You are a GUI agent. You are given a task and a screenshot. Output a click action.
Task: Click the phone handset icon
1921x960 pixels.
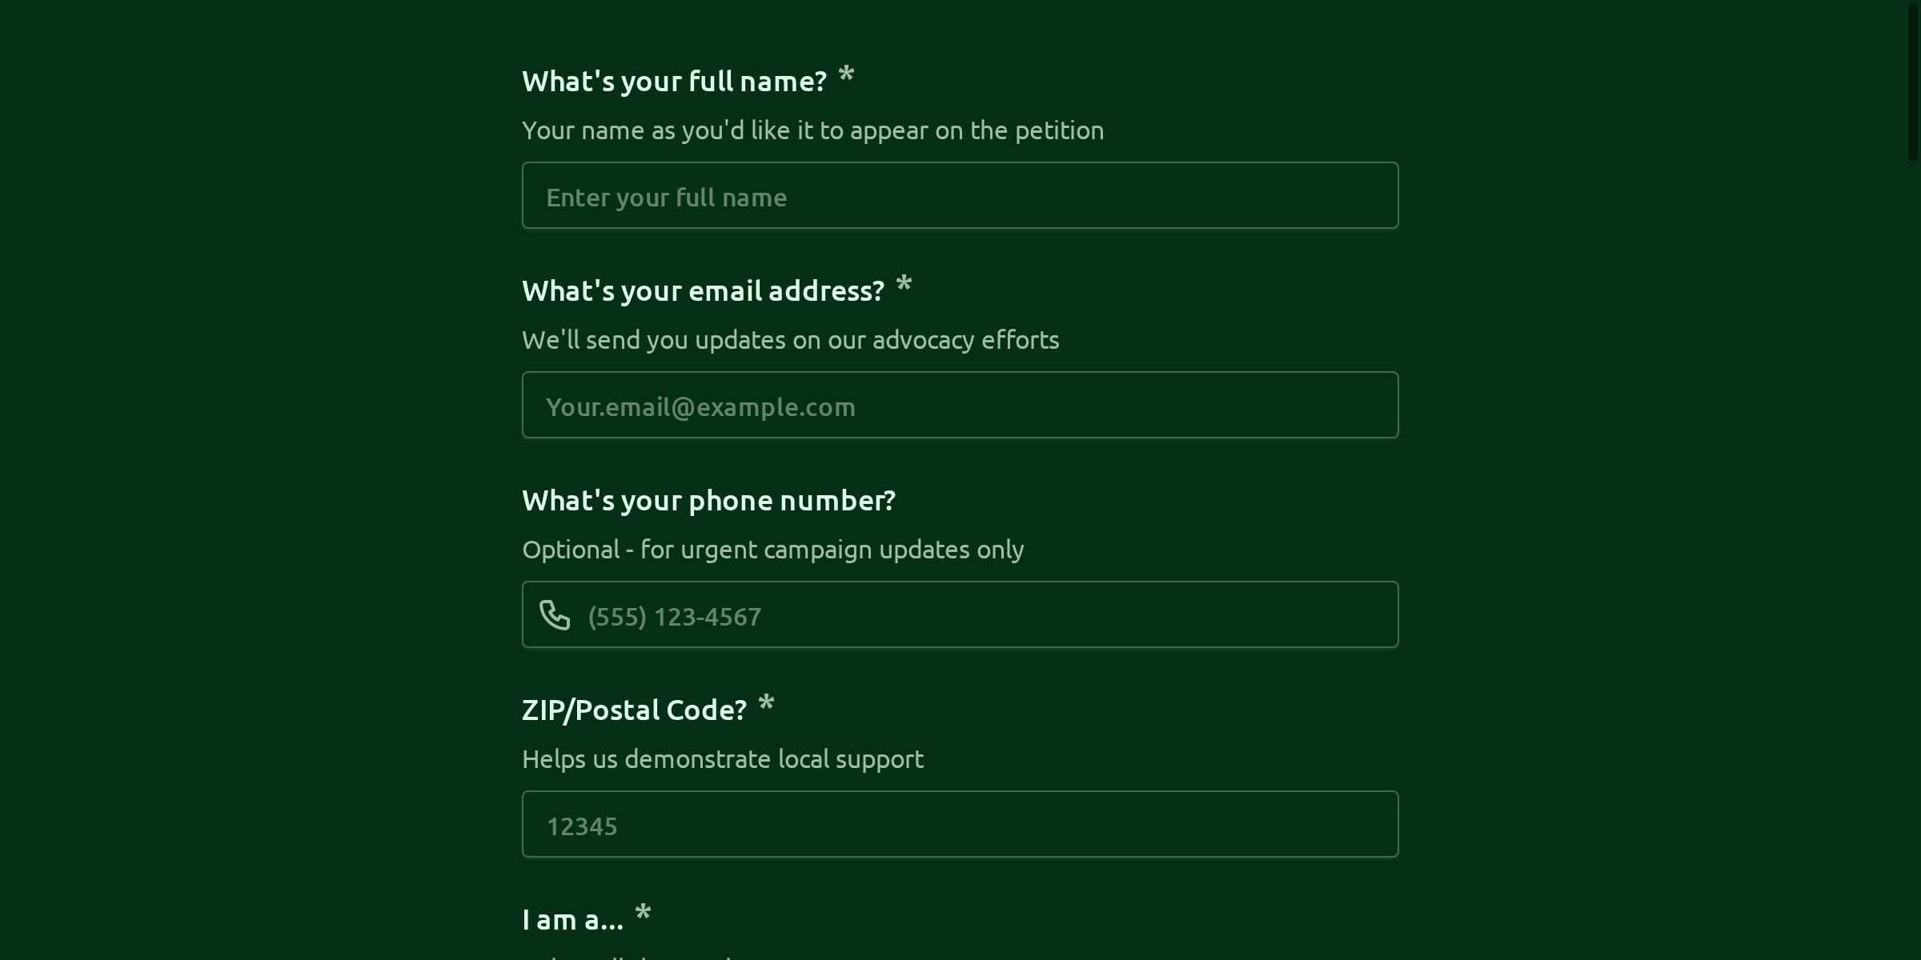click(x=555, y=615)
